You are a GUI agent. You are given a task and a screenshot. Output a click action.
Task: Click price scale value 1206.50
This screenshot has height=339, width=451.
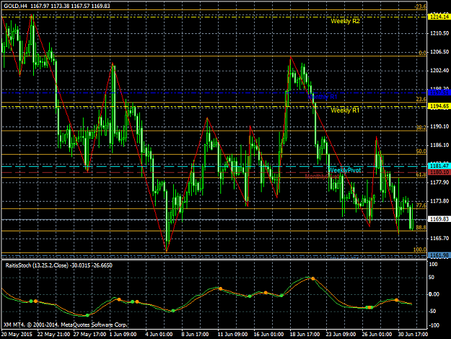click(439, 52)
